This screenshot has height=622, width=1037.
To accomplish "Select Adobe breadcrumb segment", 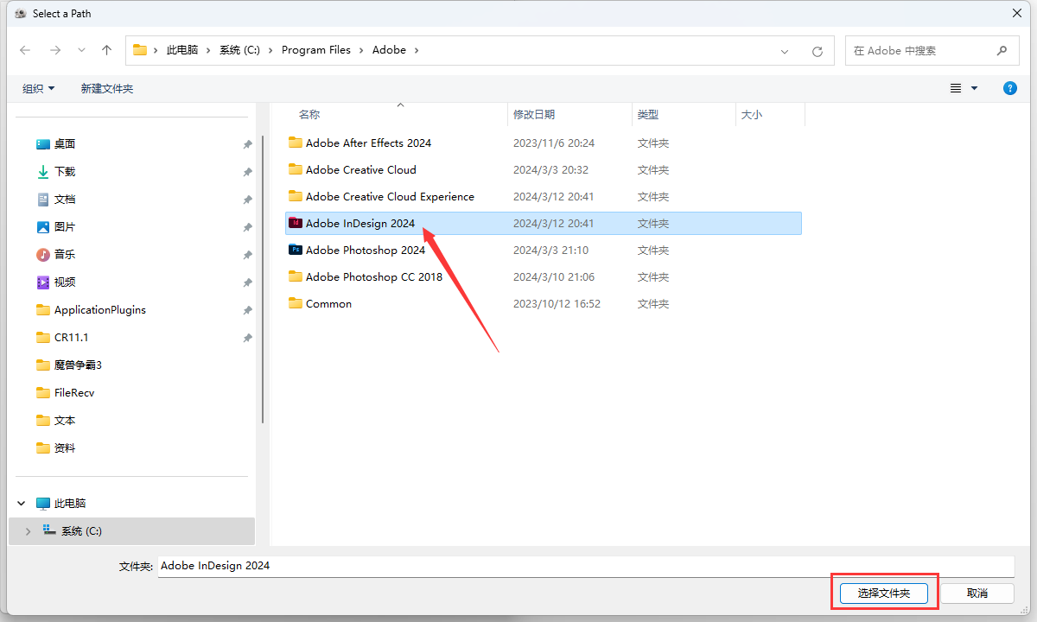I will click(389, 50).
